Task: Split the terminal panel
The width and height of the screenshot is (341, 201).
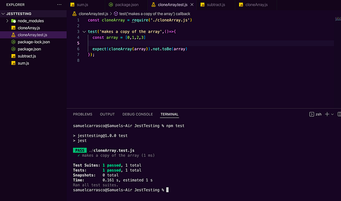Action: 339,114
